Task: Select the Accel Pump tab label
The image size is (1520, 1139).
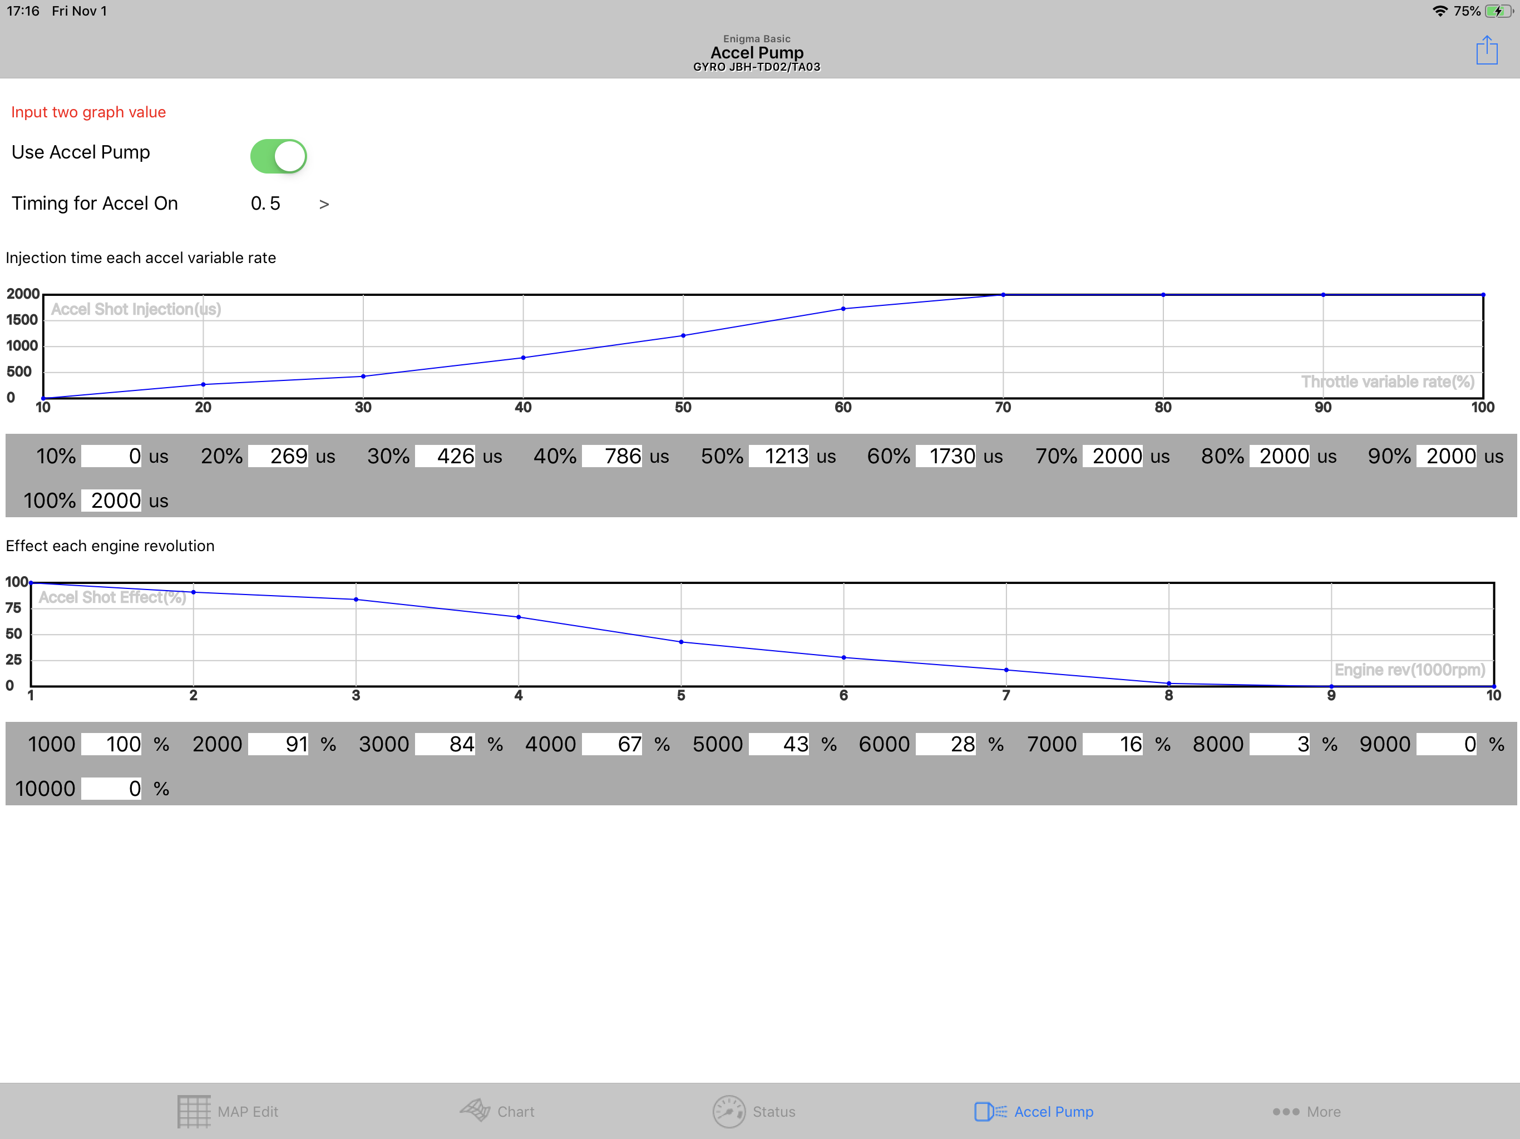Action: coord(1053,1111)
